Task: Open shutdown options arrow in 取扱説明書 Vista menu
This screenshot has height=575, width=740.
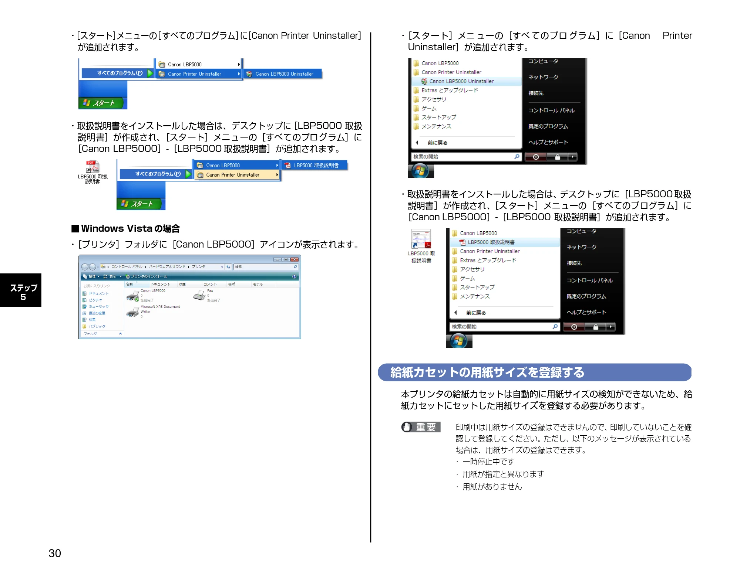Action: [611, 327]
